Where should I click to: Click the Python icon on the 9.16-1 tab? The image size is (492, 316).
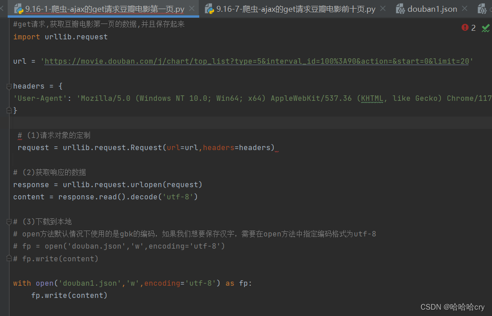click(19, 8)
